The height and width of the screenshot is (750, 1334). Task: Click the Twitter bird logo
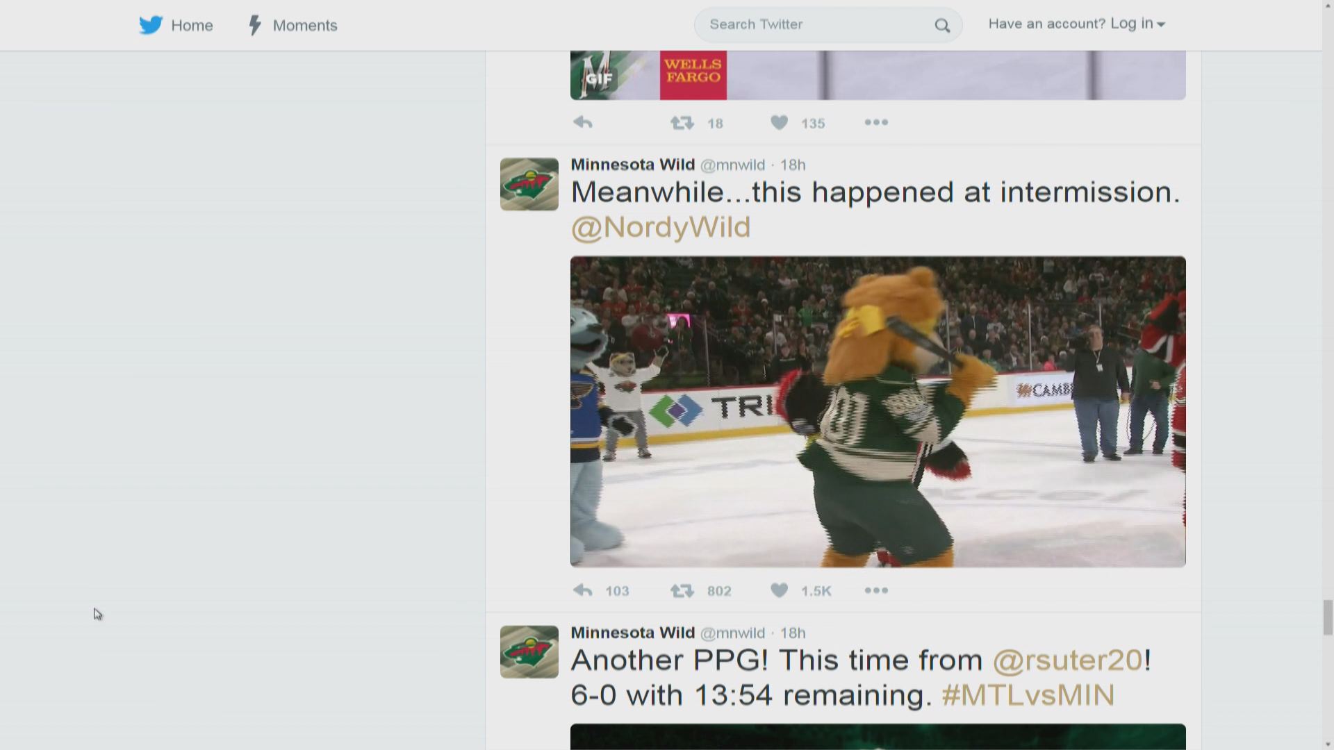tap(151, 25)
